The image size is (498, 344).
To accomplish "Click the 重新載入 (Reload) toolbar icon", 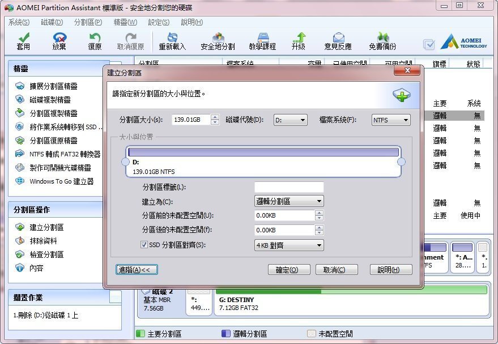I will 172,41.
